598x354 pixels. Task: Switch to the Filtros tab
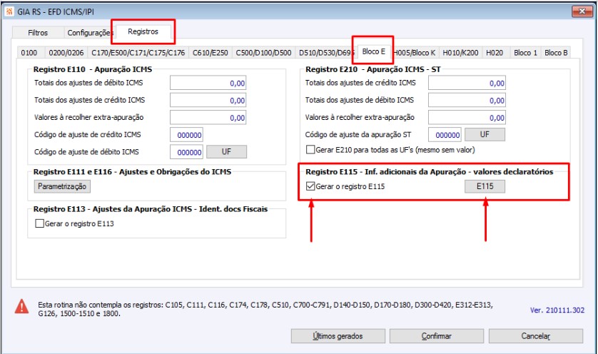tap(38, 33)
